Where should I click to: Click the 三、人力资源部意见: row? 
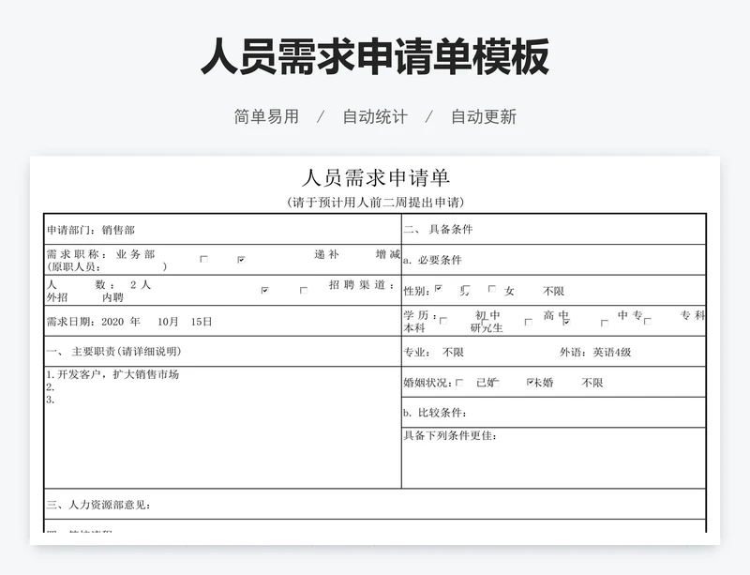click(x=375, y=504)
